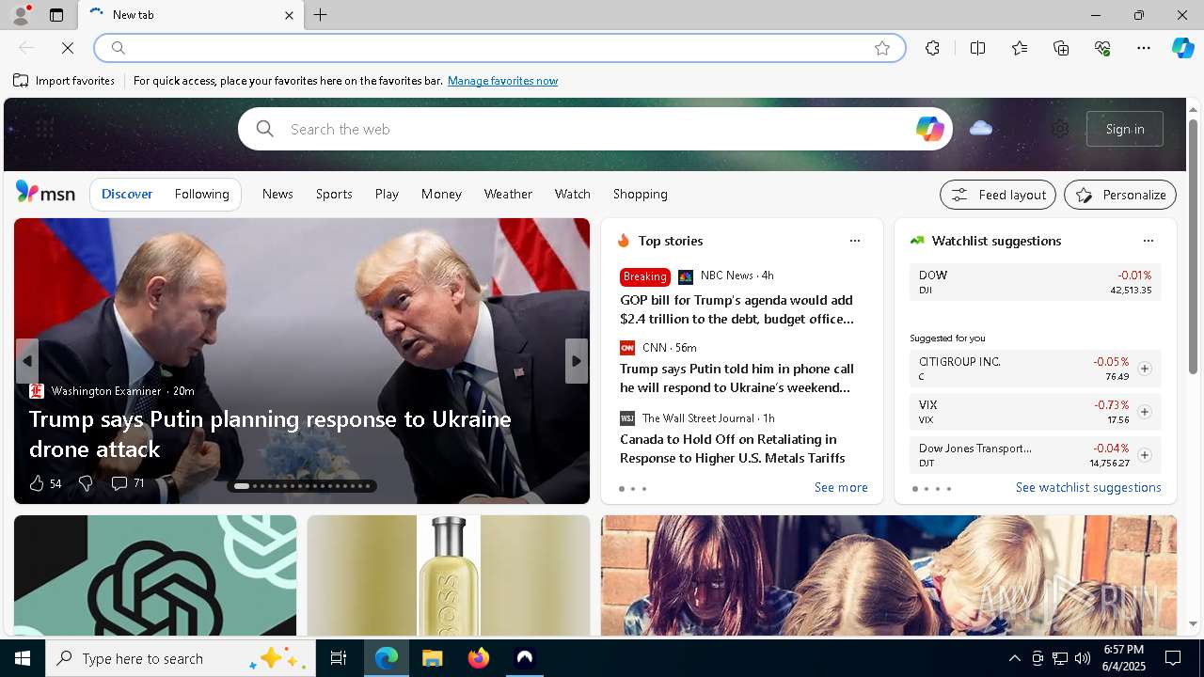Screen dimensions: 1204x677
Task: Open Task View in taskbar
Action: point(339,658)
